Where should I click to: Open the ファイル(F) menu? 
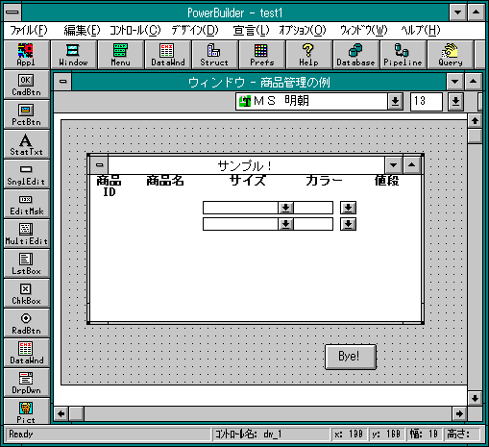click(x=29, y=31)
